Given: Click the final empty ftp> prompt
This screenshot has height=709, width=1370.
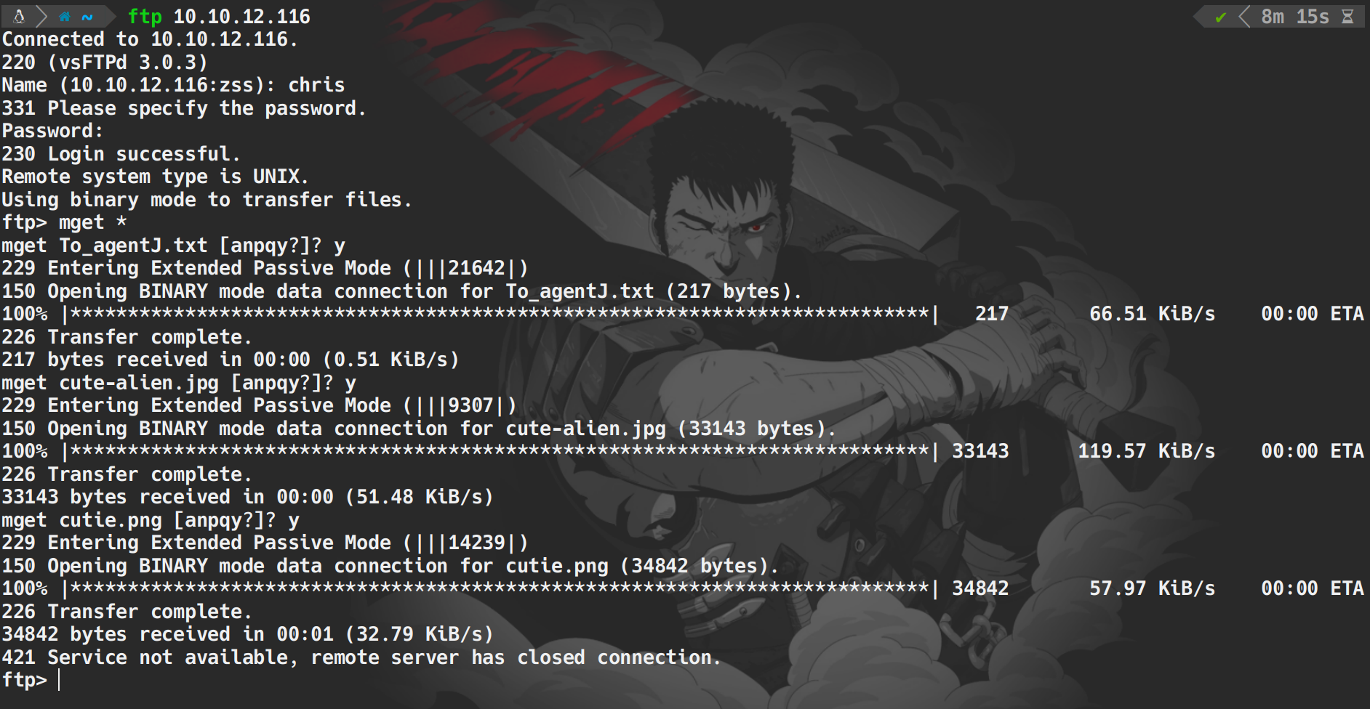Looking at the screenshot, I should [x=25, y=680].
